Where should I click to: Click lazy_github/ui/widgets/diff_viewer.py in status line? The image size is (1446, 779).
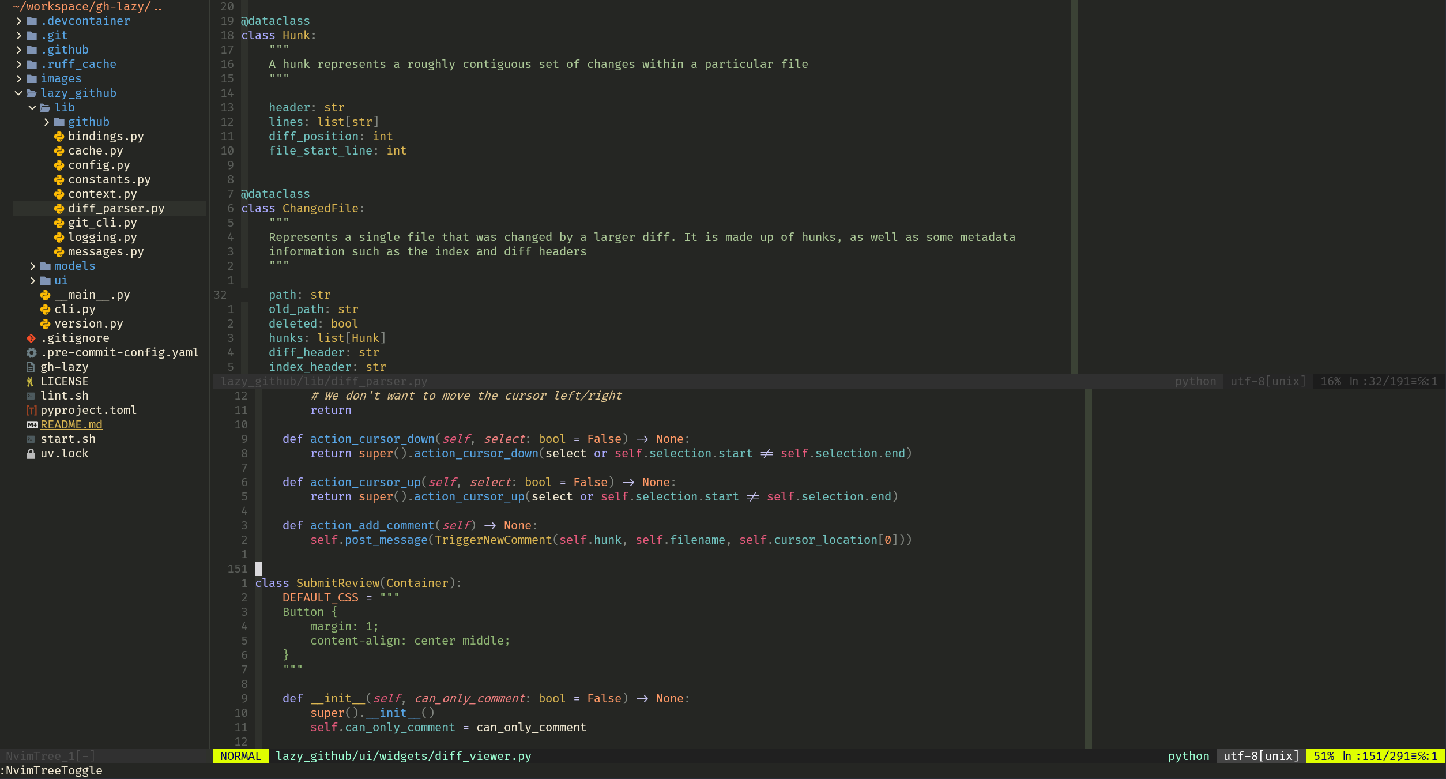click(404, 756)
